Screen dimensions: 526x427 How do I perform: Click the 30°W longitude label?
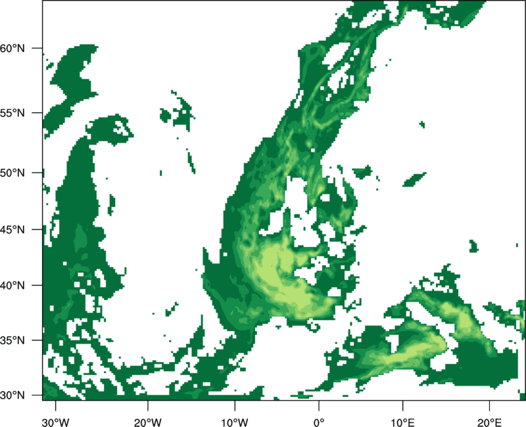(55, 422)
